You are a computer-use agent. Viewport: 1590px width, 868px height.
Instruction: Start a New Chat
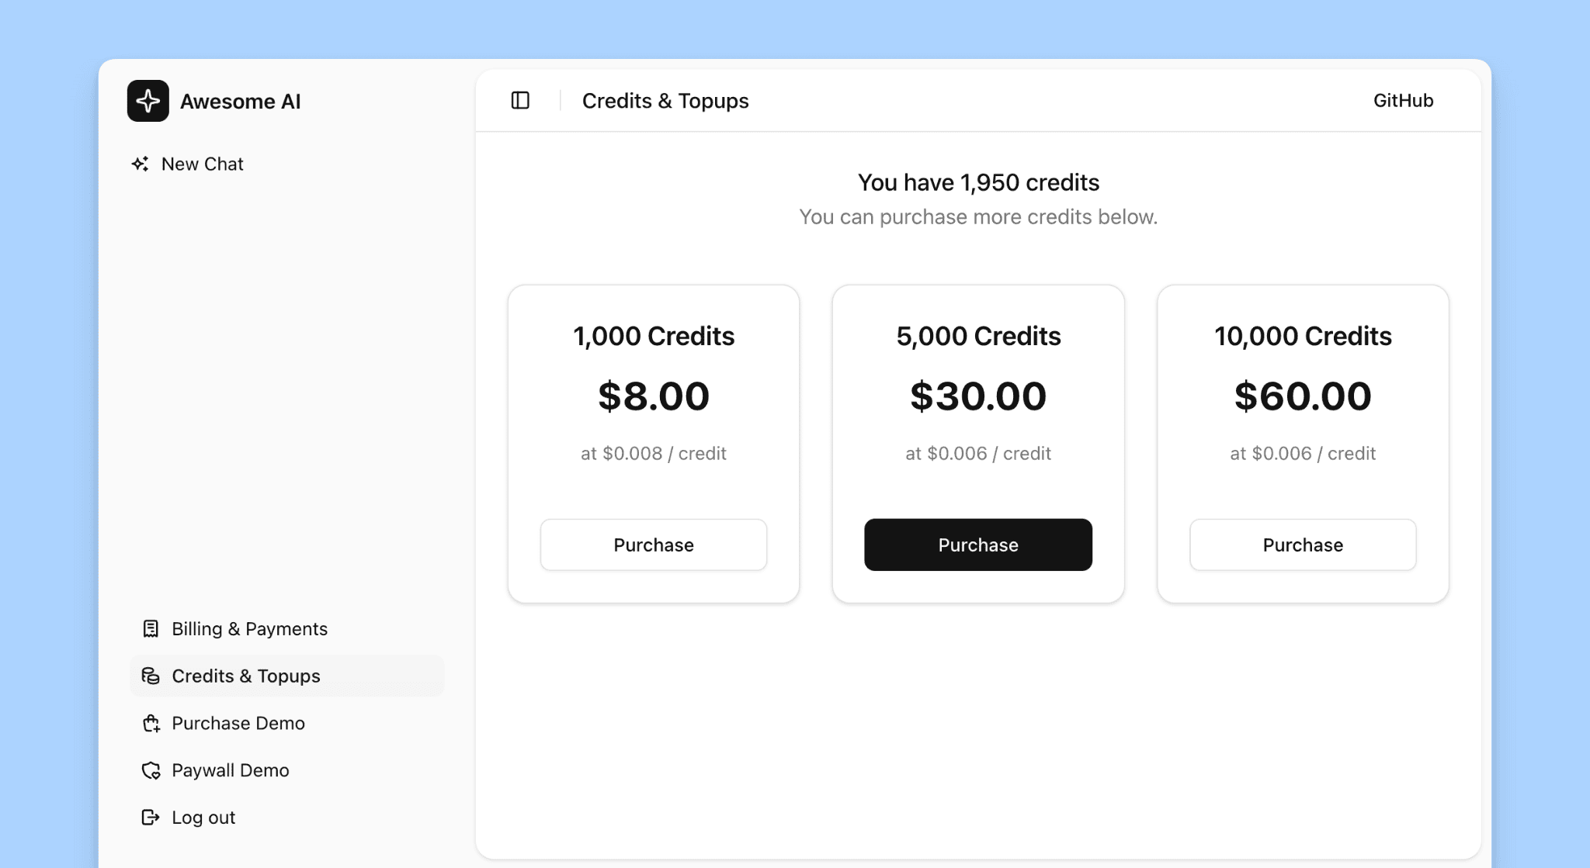point(202,164)
